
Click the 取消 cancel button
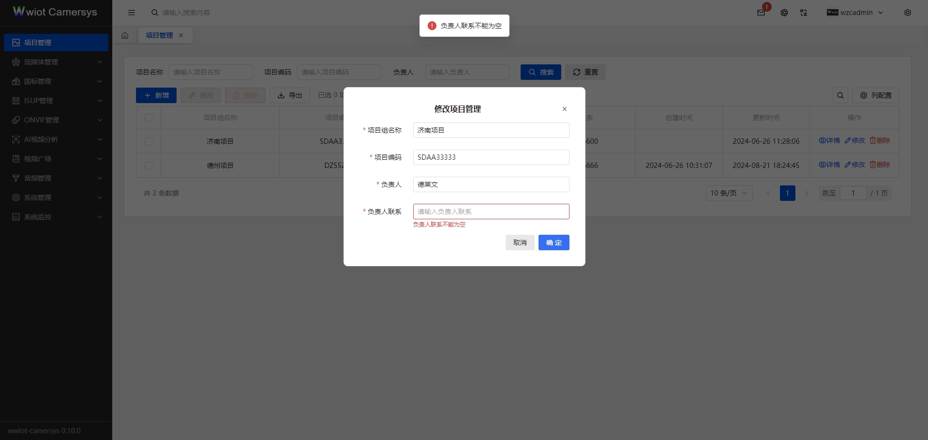tap(520, 243)
